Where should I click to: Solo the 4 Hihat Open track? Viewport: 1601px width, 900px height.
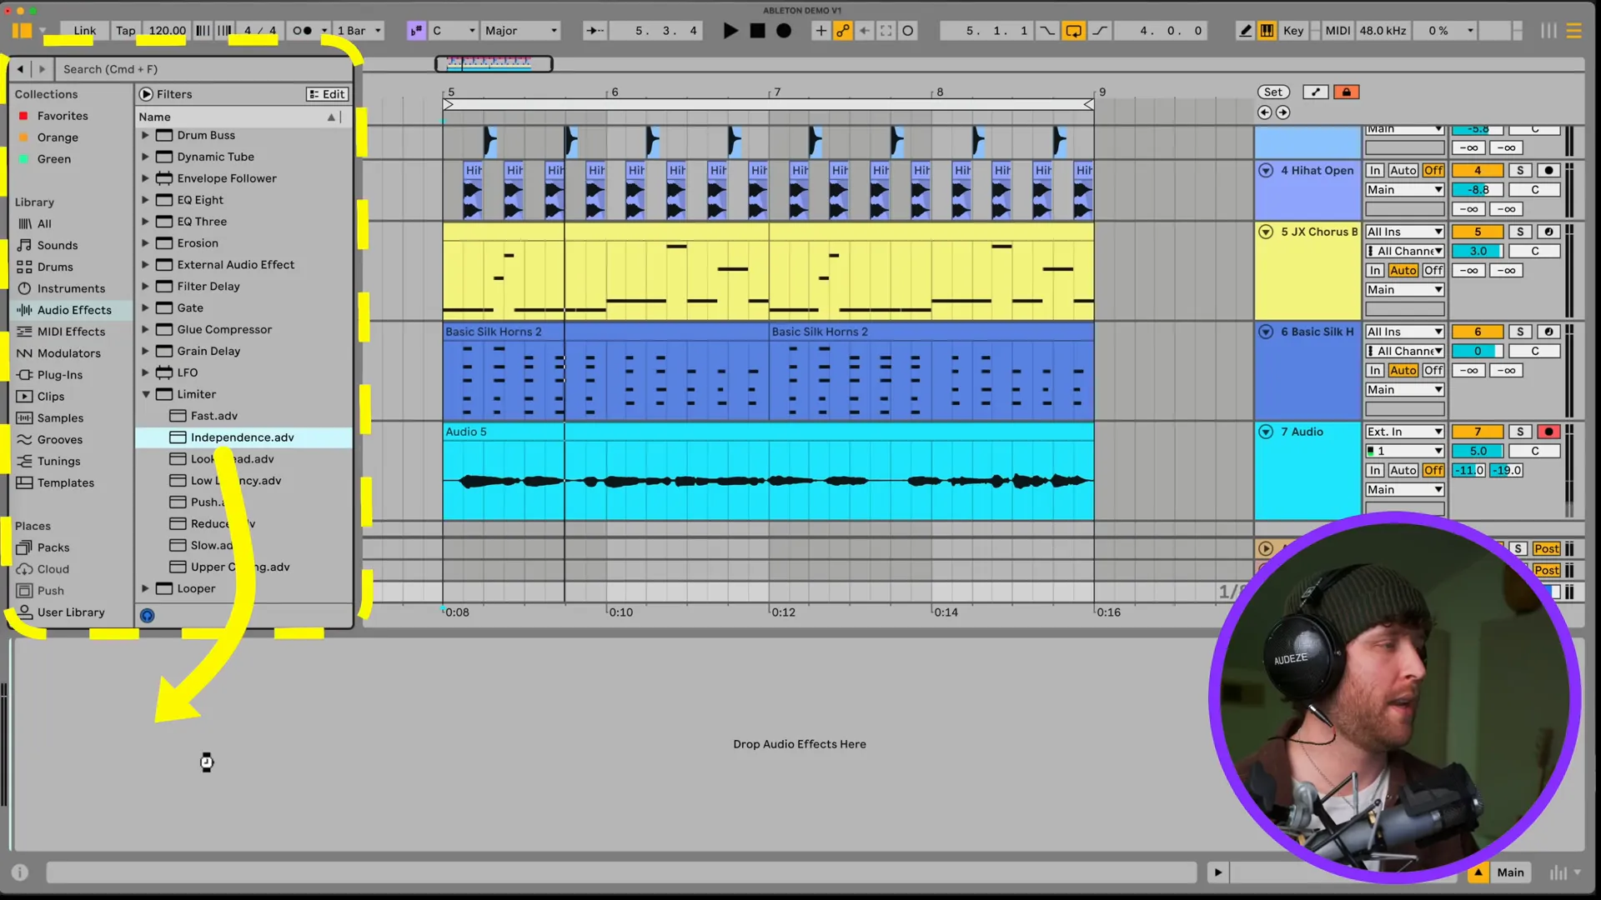[1520, 170]
